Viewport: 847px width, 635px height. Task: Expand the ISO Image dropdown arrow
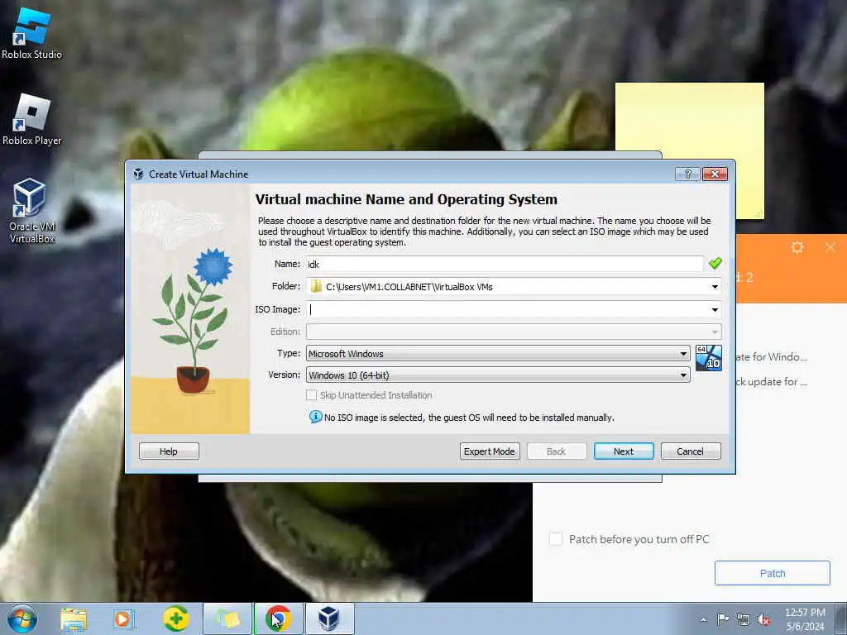tap(715, 309)
